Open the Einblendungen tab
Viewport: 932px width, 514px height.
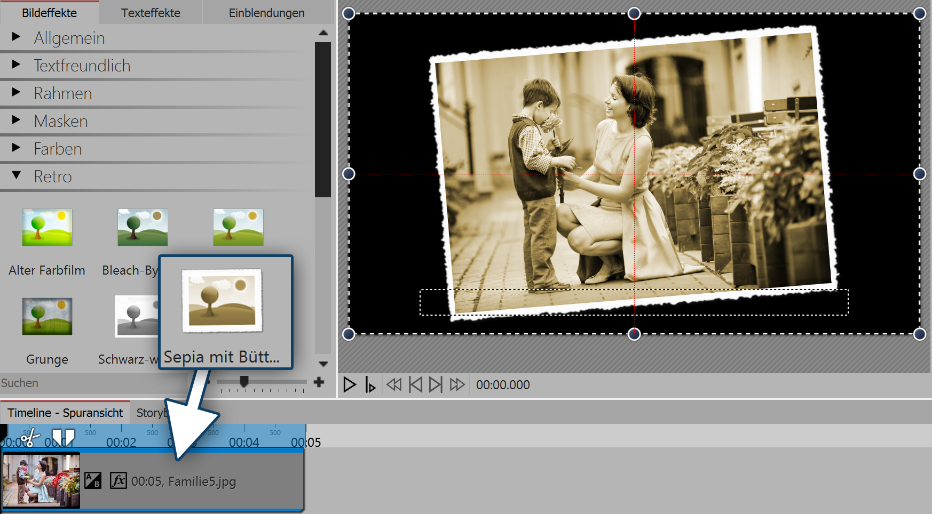(266, 13)
